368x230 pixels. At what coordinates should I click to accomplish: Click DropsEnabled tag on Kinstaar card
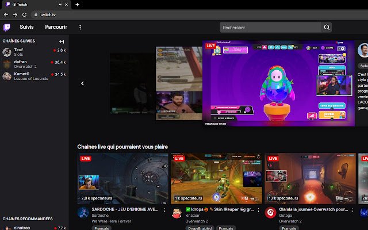click(x=200, y=228)
